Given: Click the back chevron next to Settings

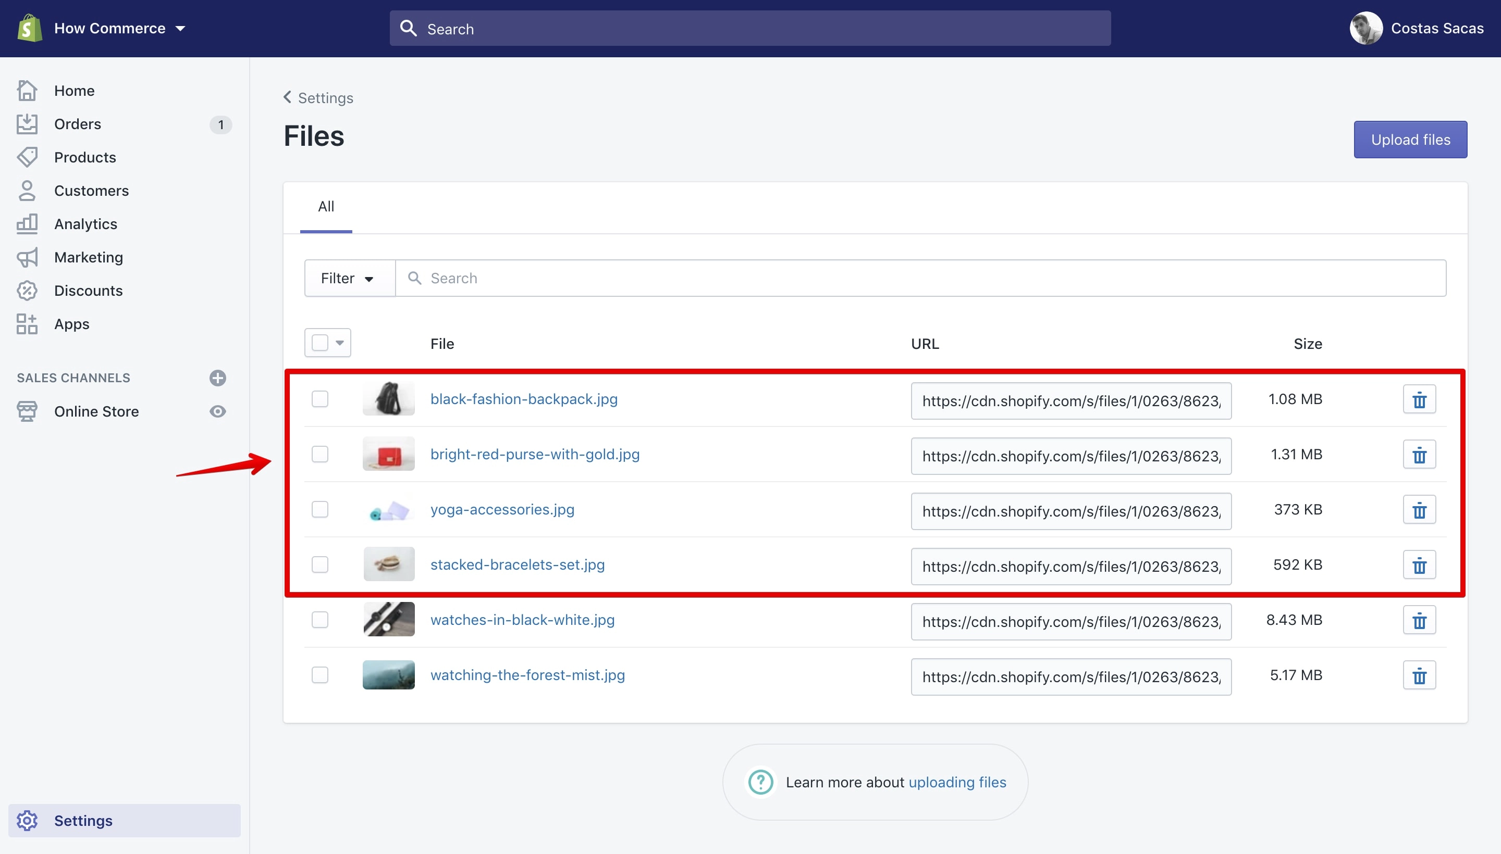Looking at the screenshot, I should click(x=287, y=97).
